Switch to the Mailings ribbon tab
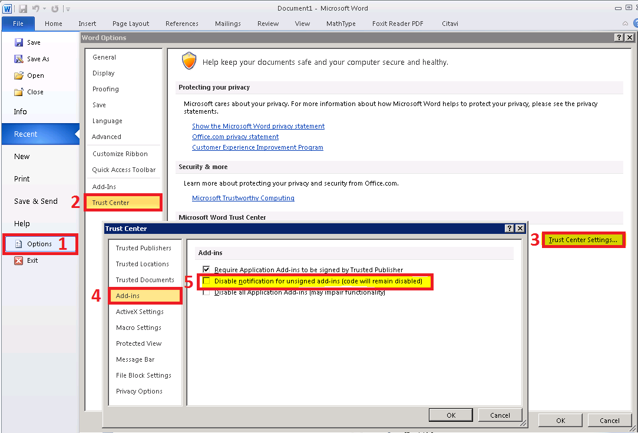 point(227,24)
